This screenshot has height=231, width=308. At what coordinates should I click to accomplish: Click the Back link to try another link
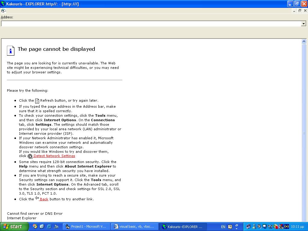click(44, 199)
